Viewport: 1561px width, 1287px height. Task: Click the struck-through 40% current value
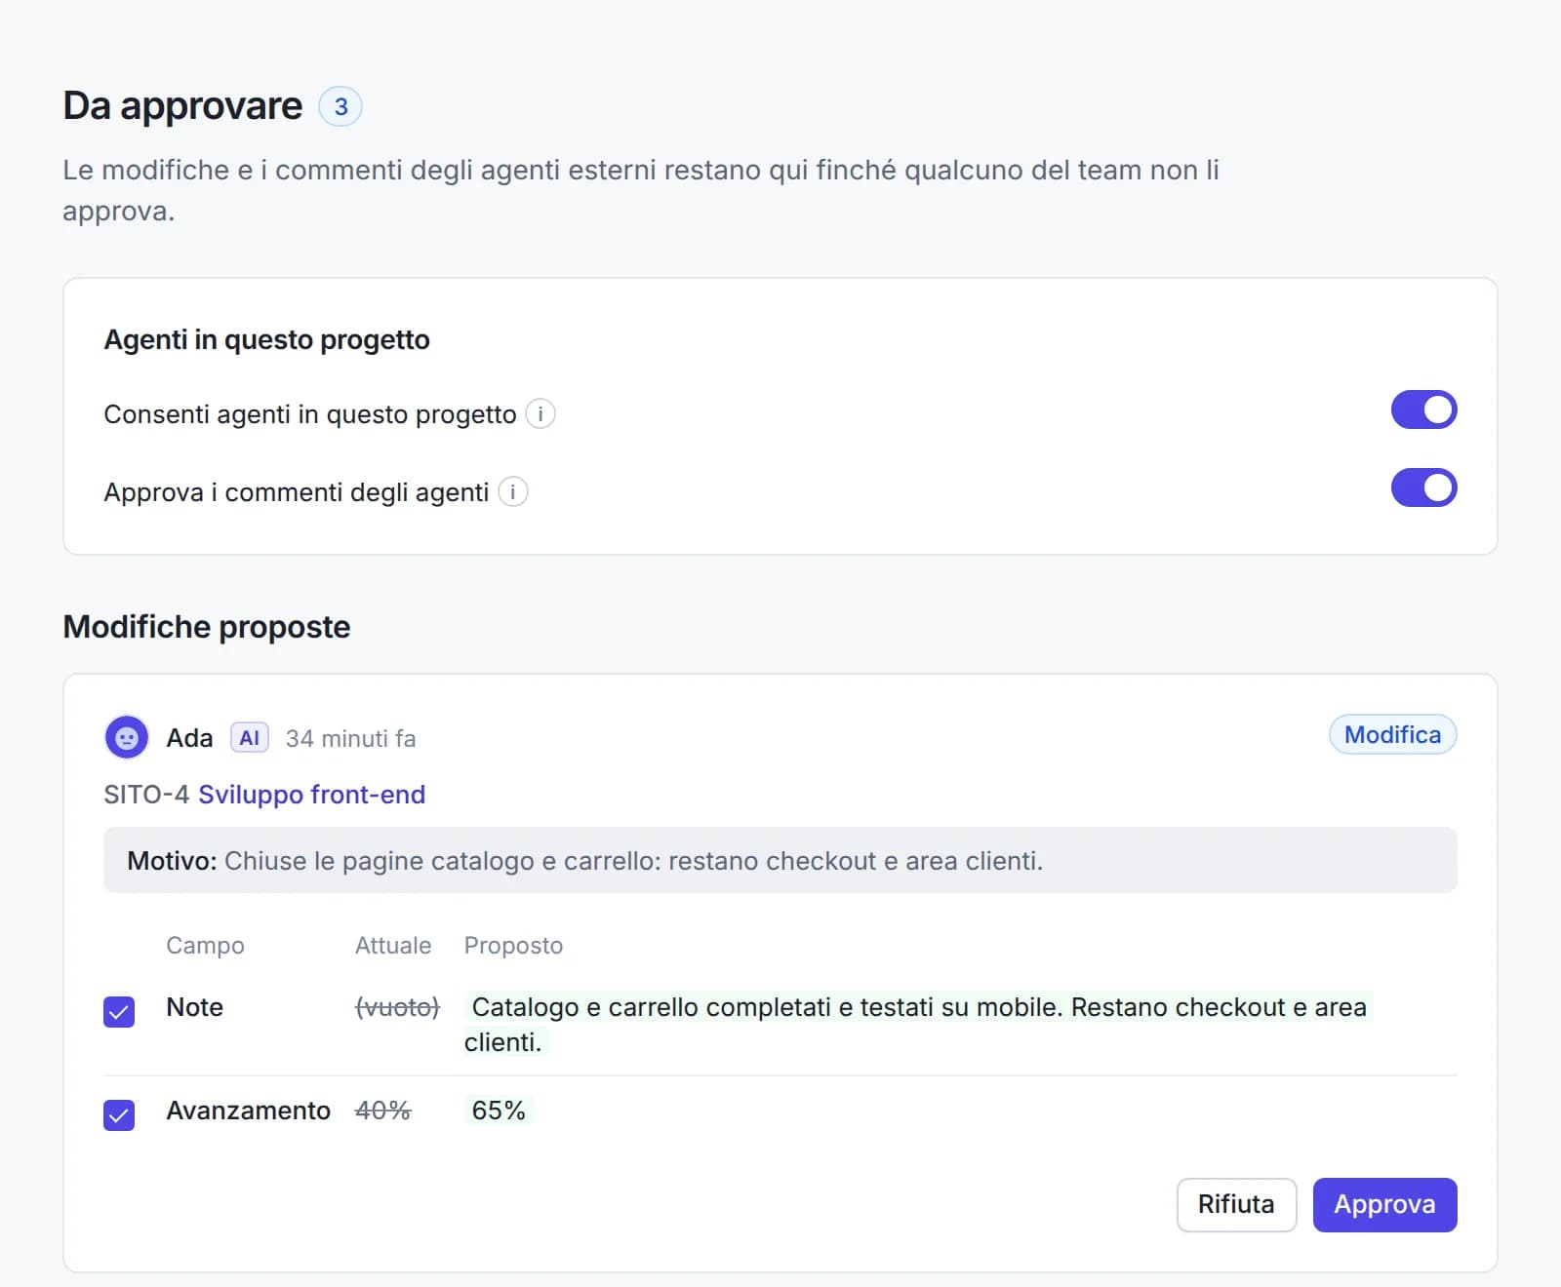click(383, 1111)
